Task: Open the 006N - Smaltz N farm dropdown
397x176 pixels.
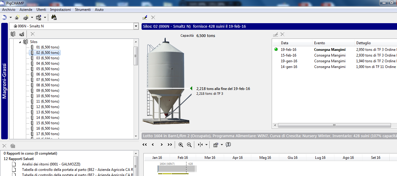Action: point(136,26)
